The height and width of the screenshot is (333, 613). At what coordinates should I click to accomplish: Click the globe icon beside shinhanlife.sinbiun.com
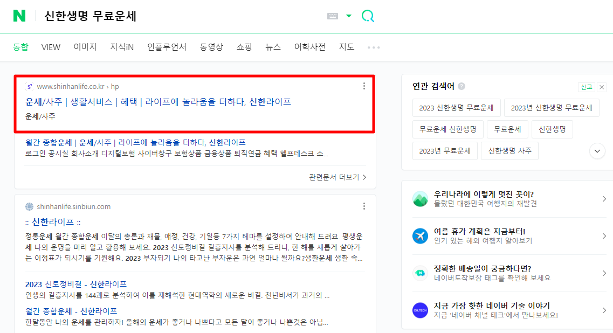[x=29, y=206]
